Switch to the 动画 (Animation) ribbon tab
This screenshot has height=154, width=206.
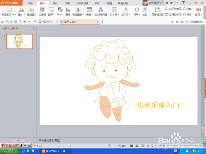tap(68, 3)
